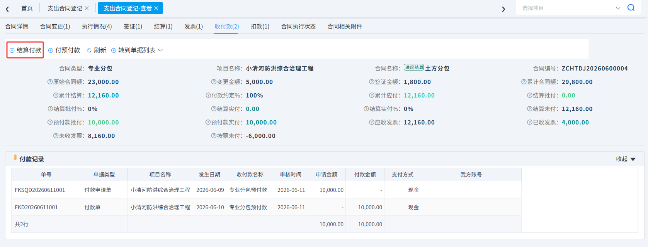The image size is (648, 247).
Task: Open the 首页 home tab
Action: point(27,8)
